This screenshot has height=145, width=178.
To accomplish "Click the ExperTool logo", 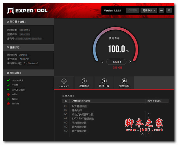I will [27, 11].
